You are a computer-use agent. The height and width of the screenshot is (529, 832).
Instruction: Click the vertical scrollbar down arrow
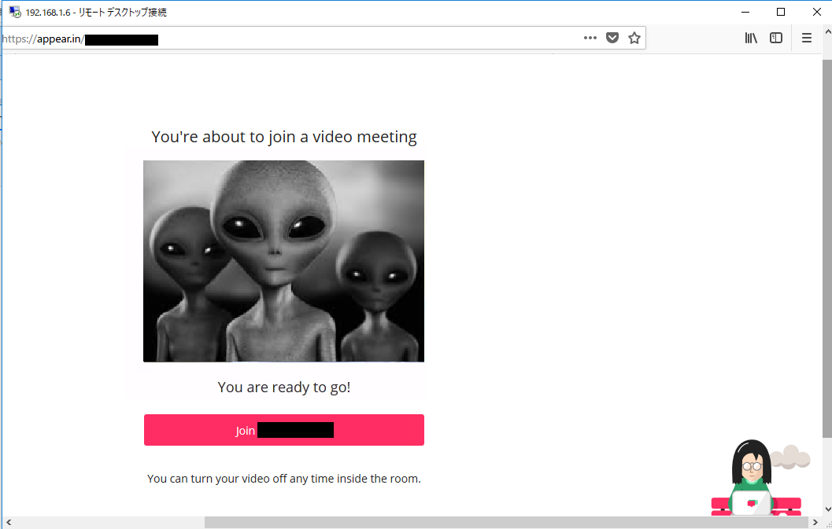827,509
